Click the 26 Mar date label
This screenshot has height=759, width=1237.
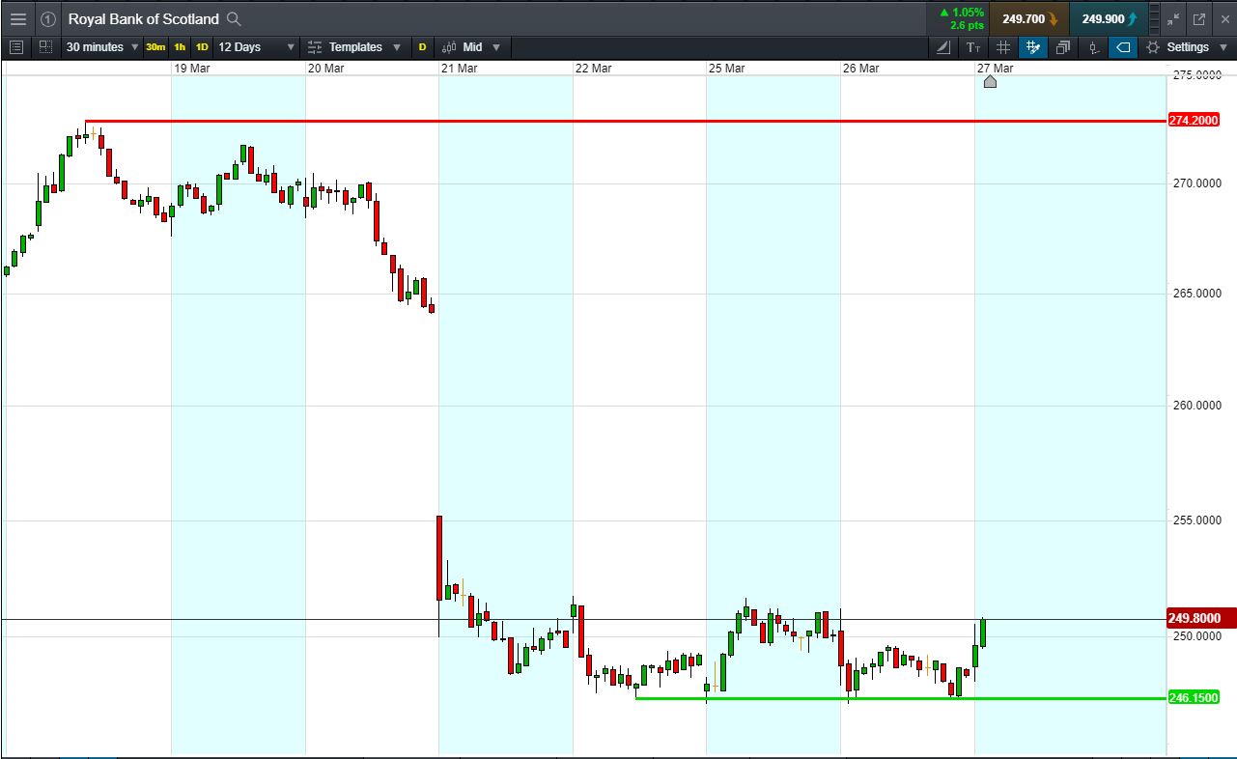click(x=860, y=69)
